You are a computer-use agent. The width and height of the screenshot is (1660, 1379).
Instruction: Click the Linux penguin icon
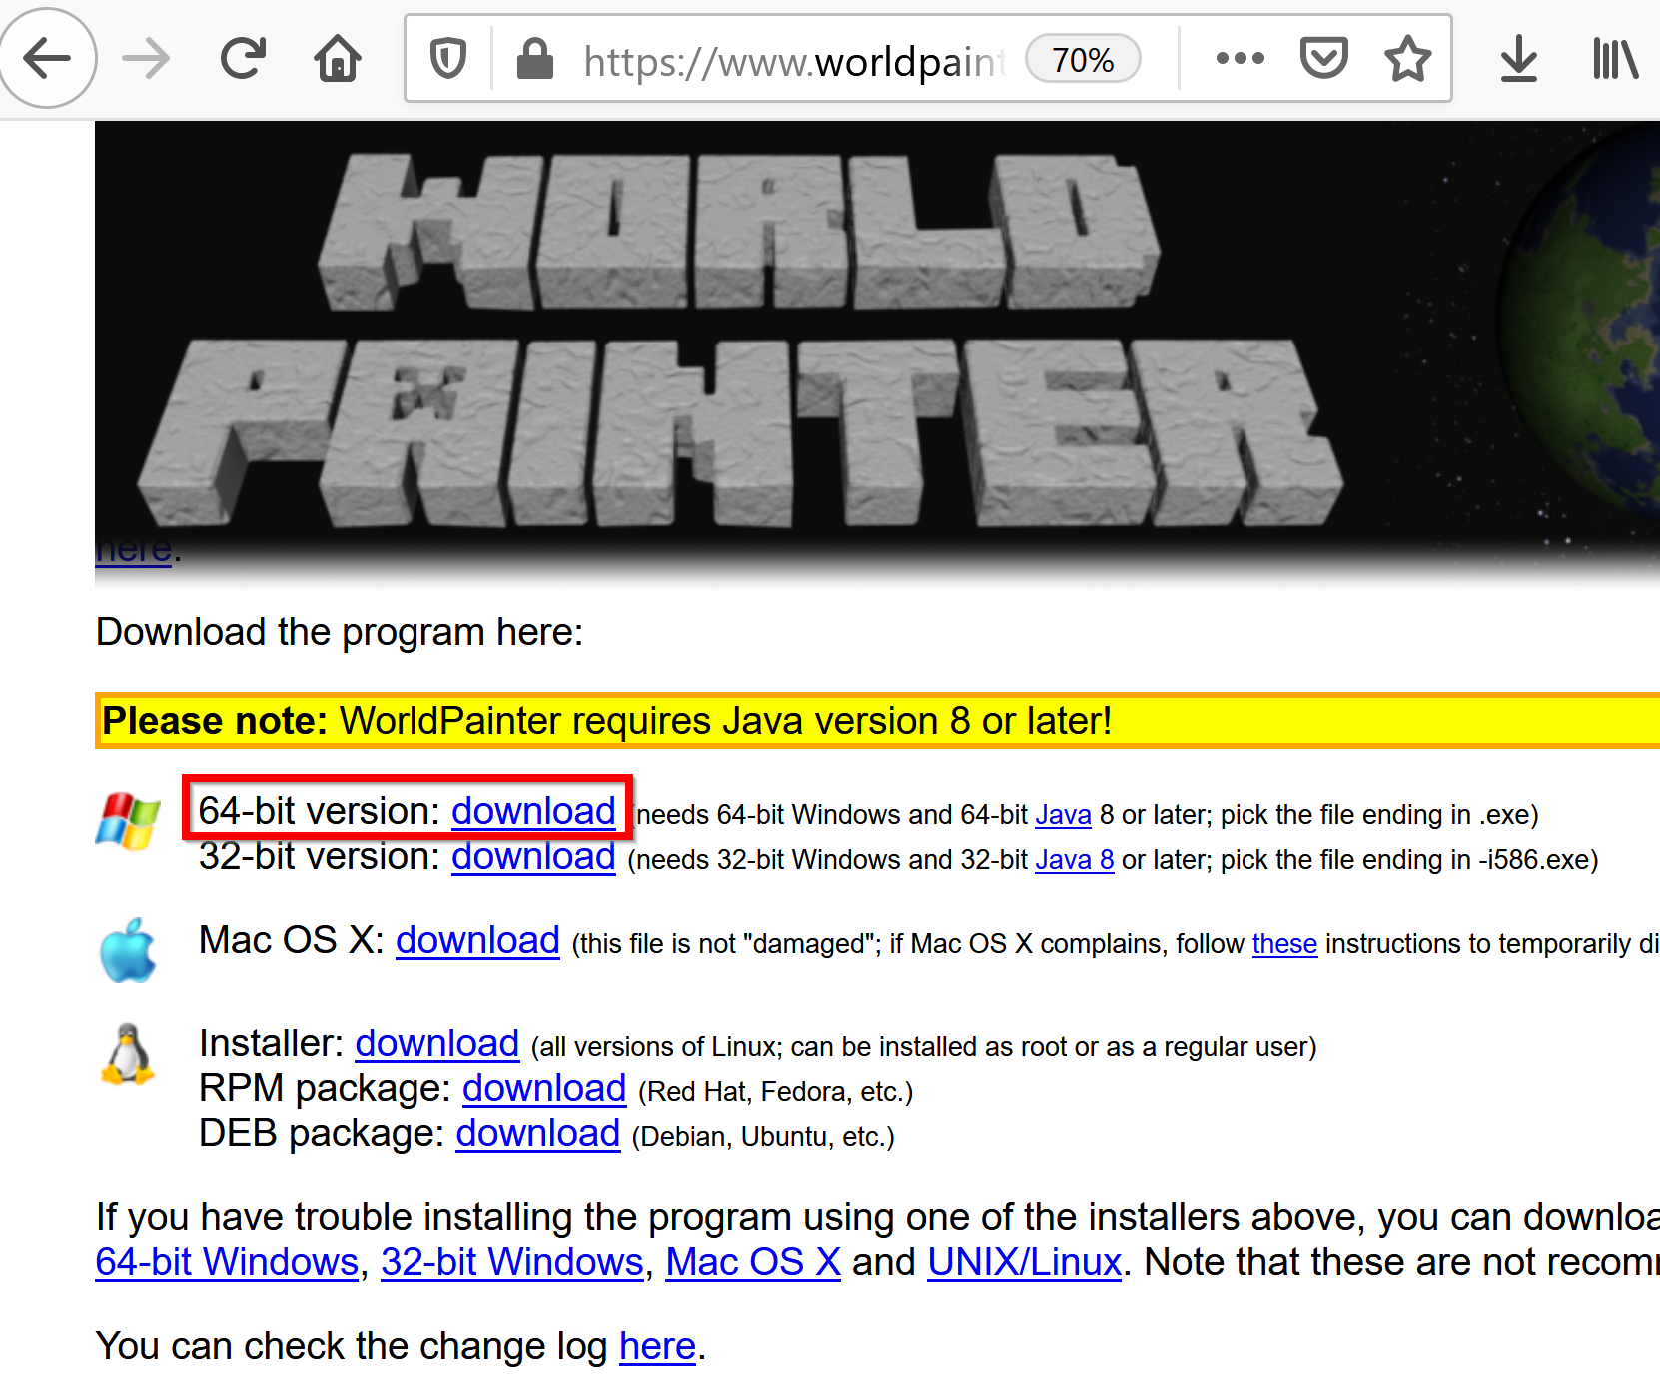(x=128, y=1054)
